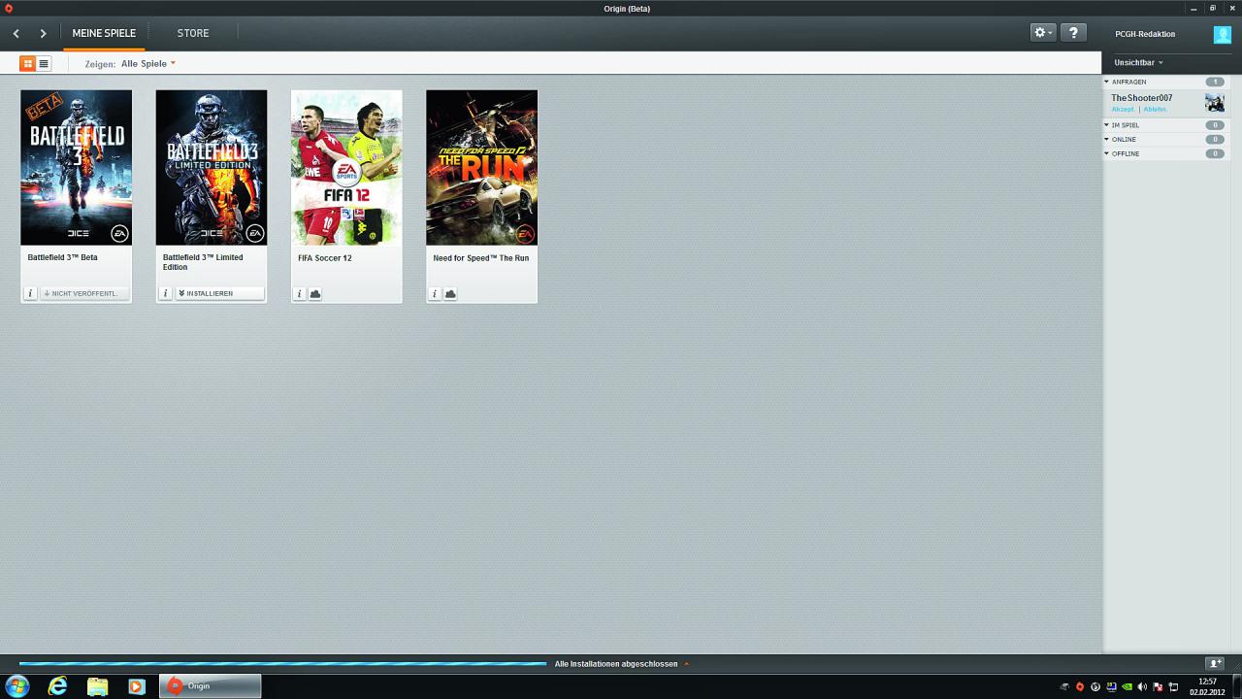Image resolution: width=1242 pixels, height=699 pixels.
Task: Open the help question mark button
Action: (x=1073, y=33)
